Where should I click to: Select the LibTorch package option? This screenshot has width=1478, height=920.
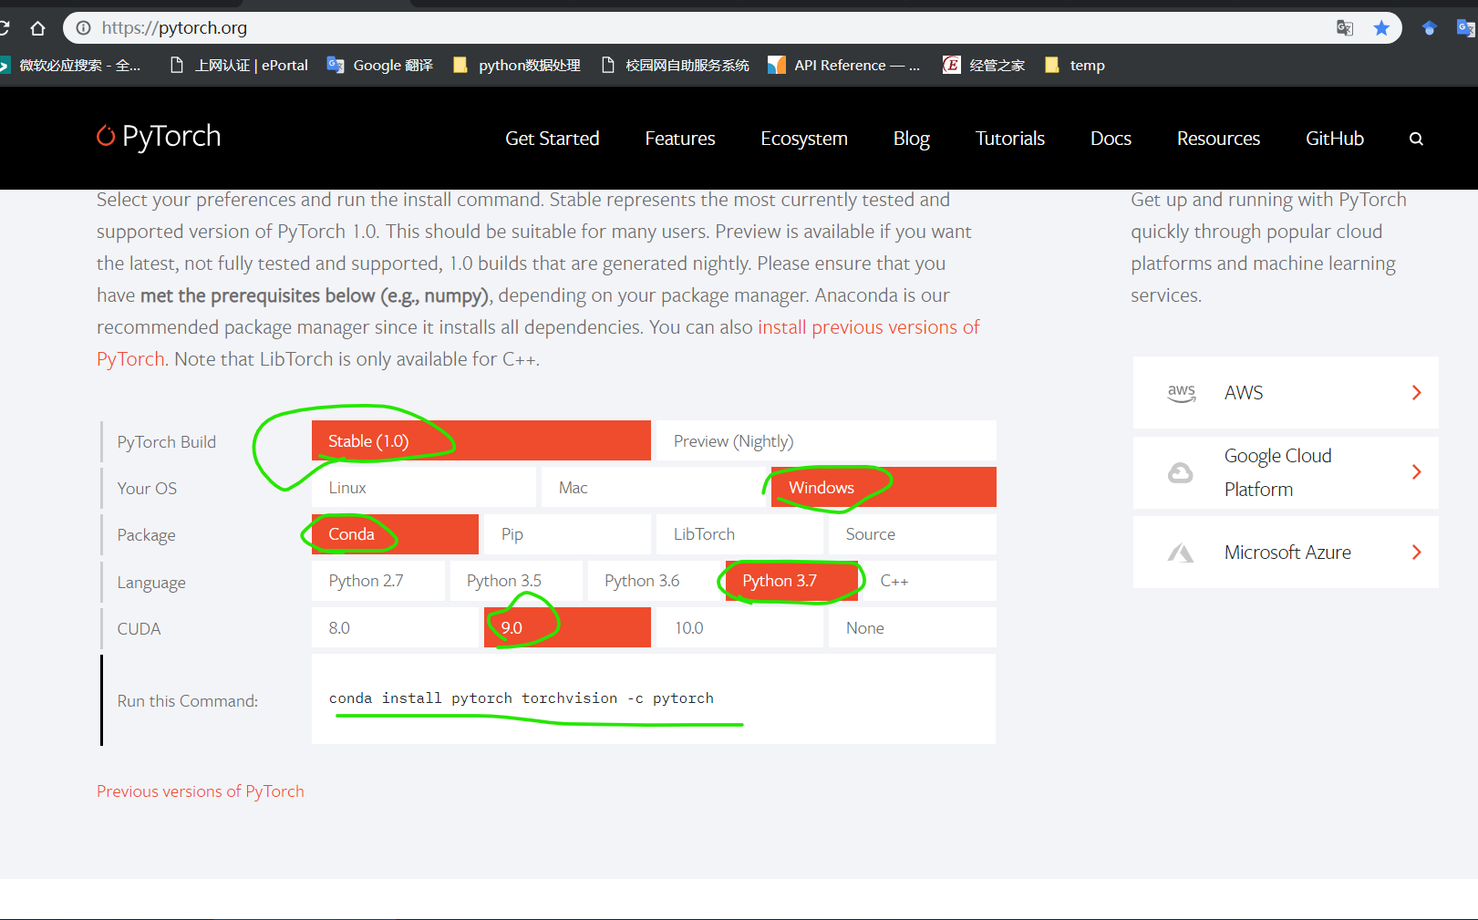739,533
